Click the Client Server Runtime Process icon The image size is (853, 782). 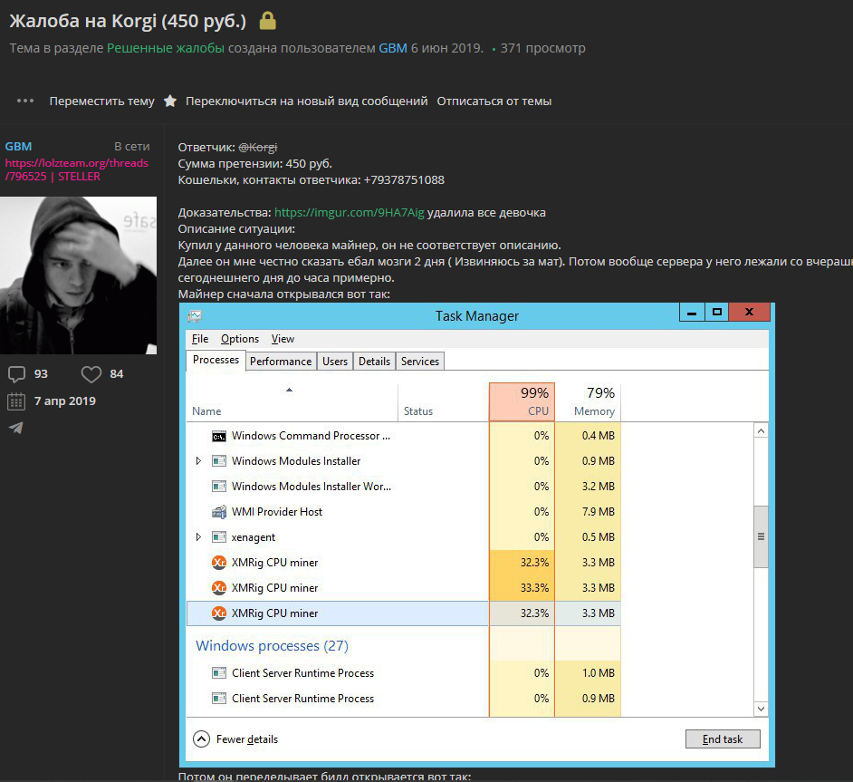[217, 673]
